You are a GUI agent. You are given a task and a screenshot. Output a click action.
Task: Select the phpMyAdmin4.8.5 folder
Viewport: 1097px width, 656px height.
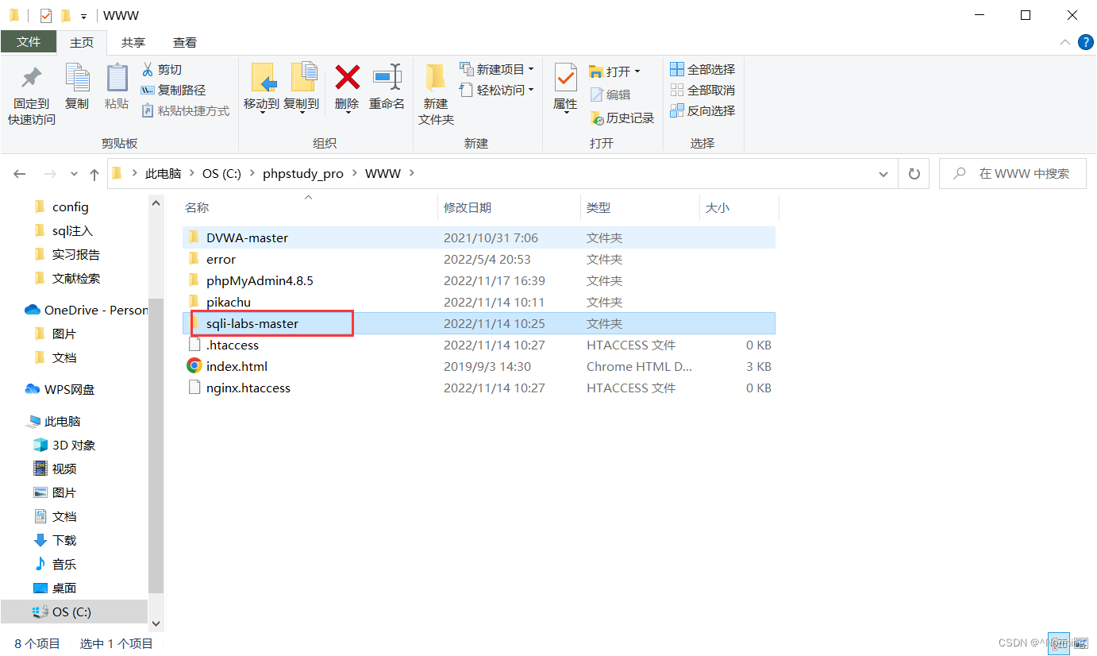[x=479, y=280]
